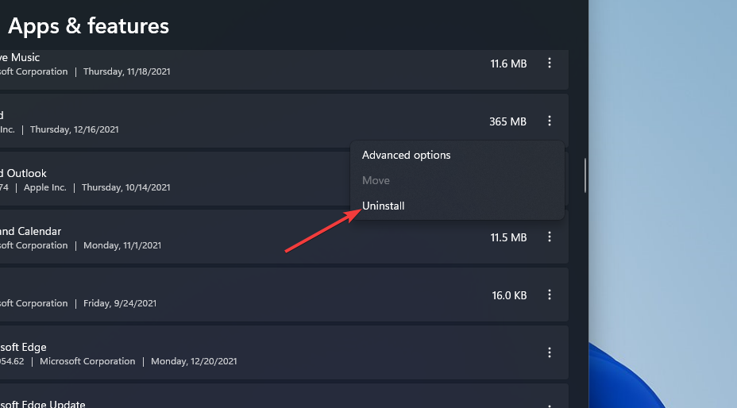Click the Thursday, 12/16/2021 install date
Image resolution: width=737 pixels, height=408 pixels.
(x=75, y=129)
